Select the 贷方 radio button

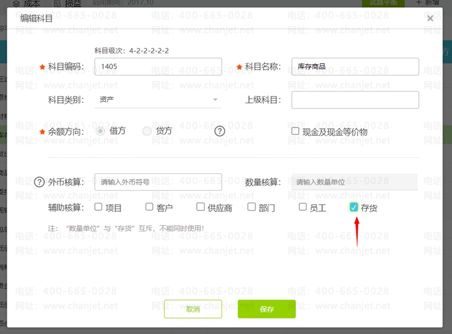(147, 131)
